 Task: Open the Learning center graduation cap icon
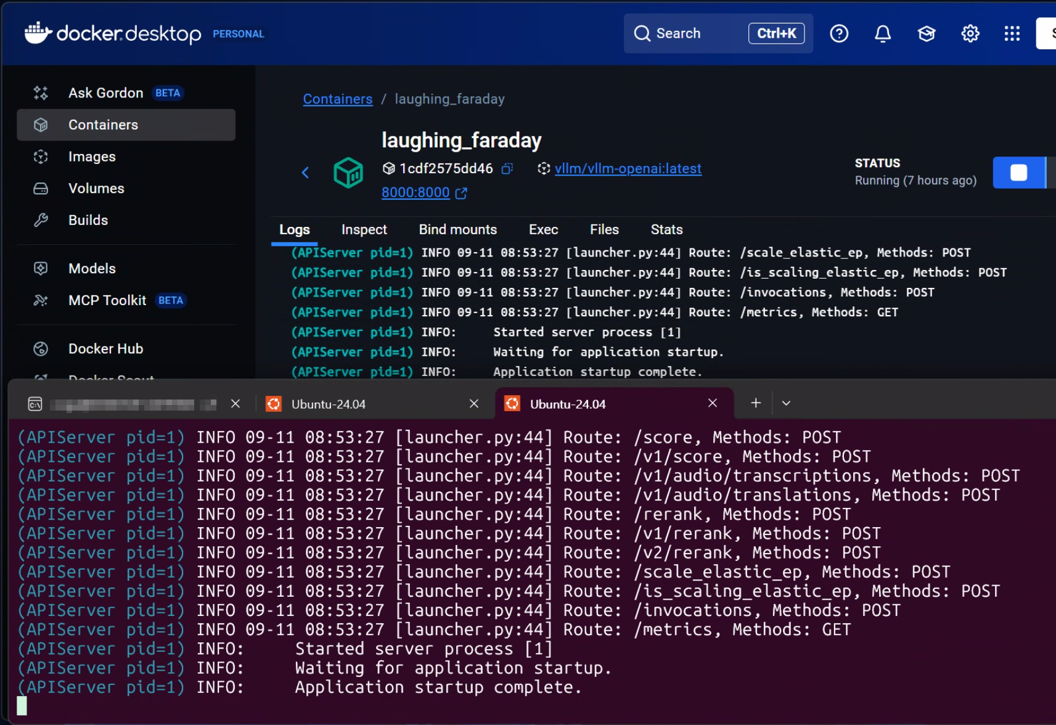927,33
